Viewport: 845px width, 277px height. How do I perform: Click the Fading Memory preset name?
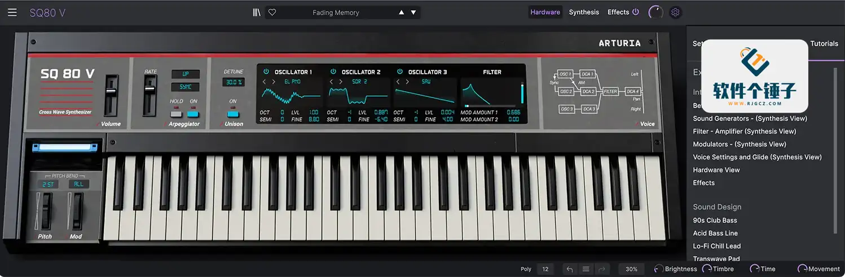point(336,12)
